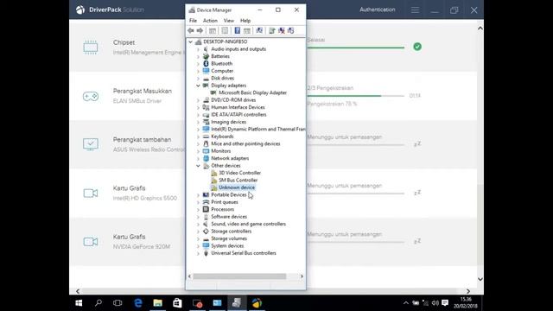This screenshot has height=311, width=553.
Task: Open the File menu
Action: [193, 21]
